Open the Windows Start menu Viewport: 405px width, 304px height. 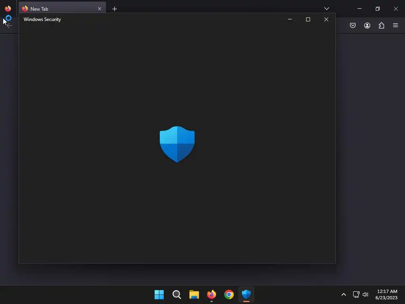[x=159, y=294]
